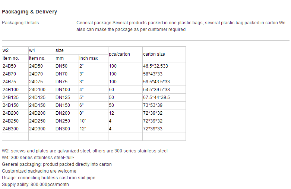Image resolution: width=291 pixels, height=189 pixels.
Task: Click the W2 galvanized steel description line
Action: [x=85, y=151]
